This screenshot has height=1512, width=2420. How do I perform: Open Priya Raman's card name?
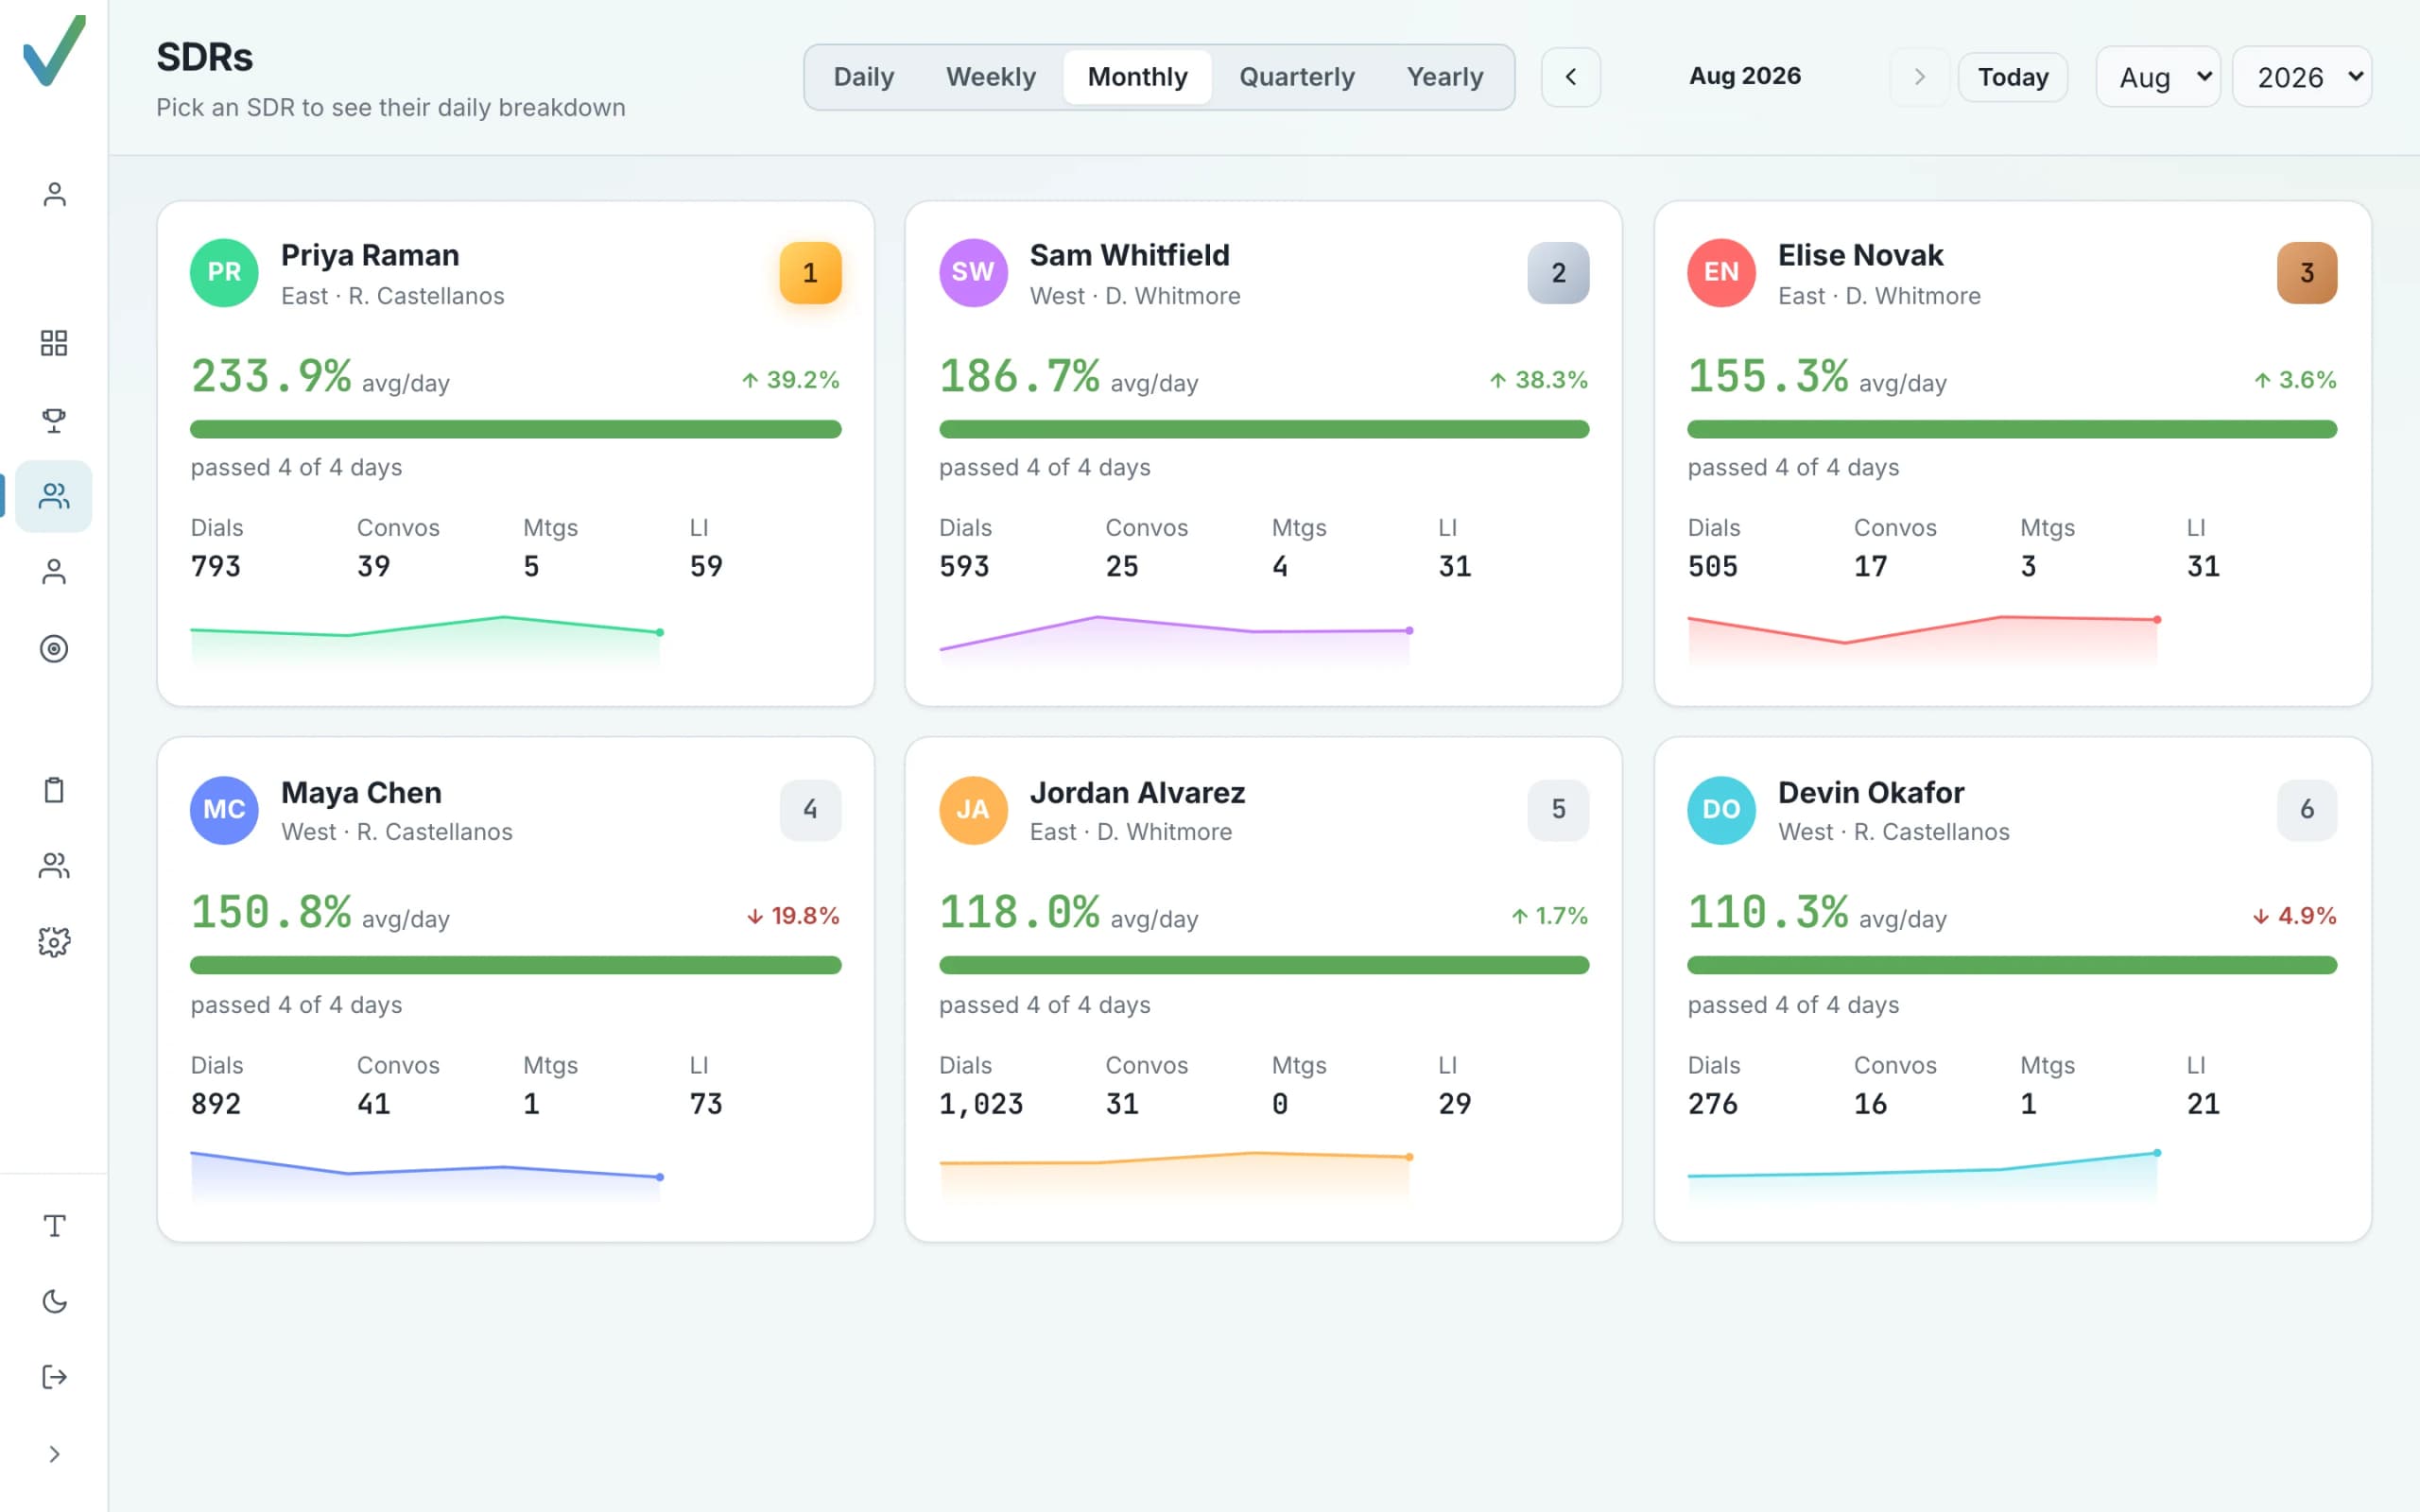370,255
